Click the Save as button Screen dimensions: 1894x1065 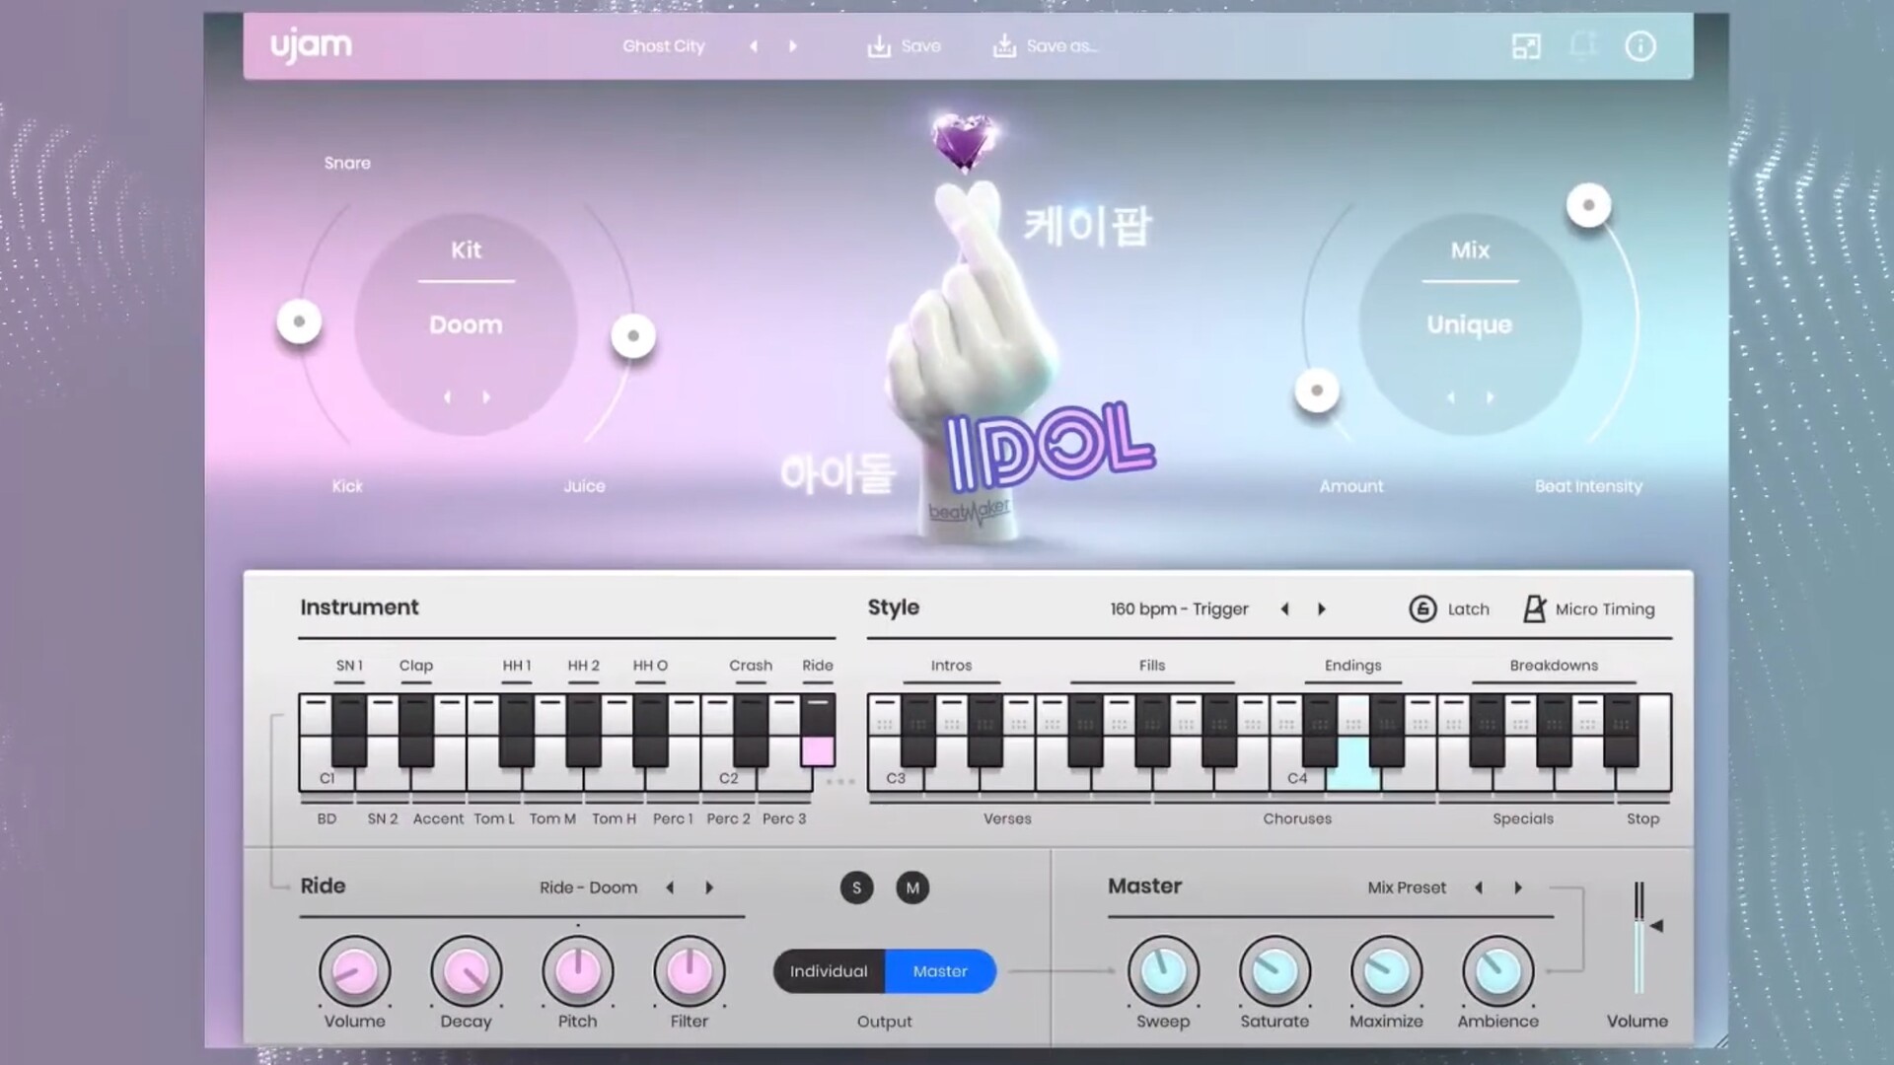(1045, 46)
